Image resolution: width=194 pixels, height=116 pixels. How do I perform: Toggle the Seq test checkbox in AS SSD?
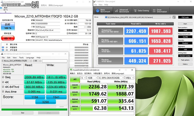click(3, 77)
